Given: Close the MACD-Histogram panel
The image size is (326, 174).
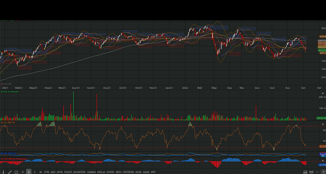Looking at the screenshot, I should pyautogui.click(x=322, y=160).
